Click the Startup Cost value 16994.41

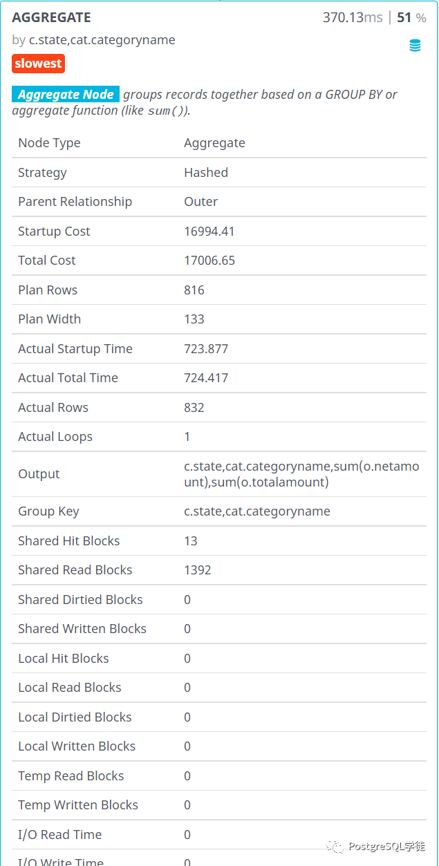[209, 232]
